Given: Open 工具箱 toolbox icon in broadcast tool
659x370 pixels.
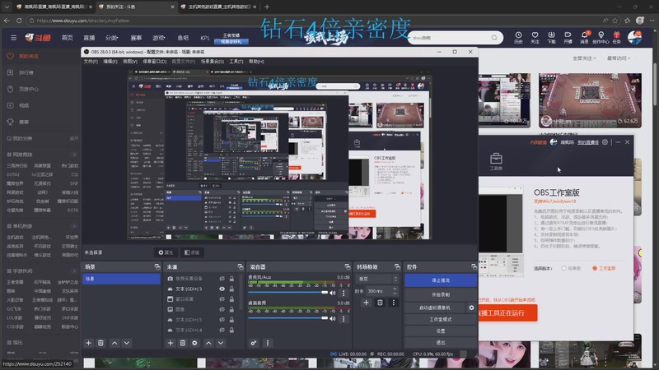Looking at the screenshot, I should click(x=496, y=161).
